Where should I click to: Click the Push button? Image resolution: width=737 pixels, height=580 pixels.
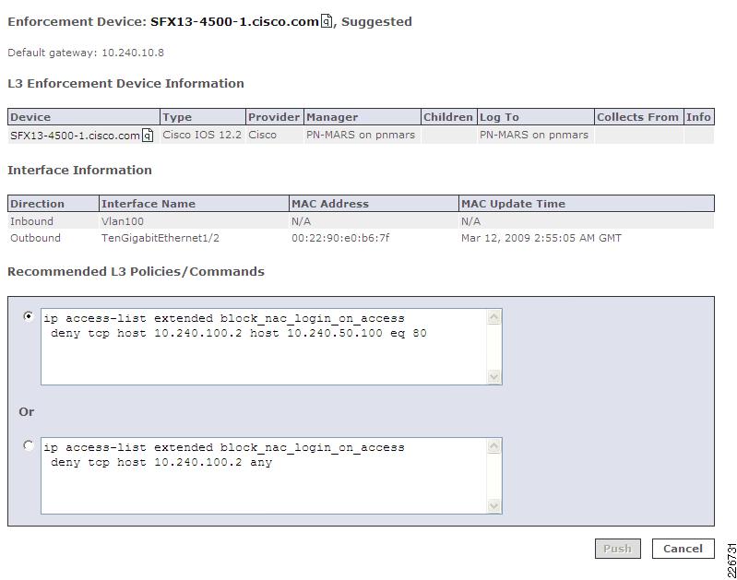[x=618, y=549]
